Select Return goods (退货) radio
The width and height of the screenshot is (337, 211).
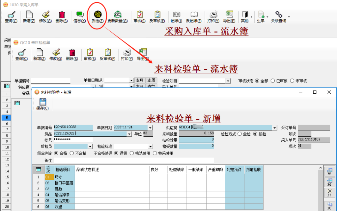116,153
